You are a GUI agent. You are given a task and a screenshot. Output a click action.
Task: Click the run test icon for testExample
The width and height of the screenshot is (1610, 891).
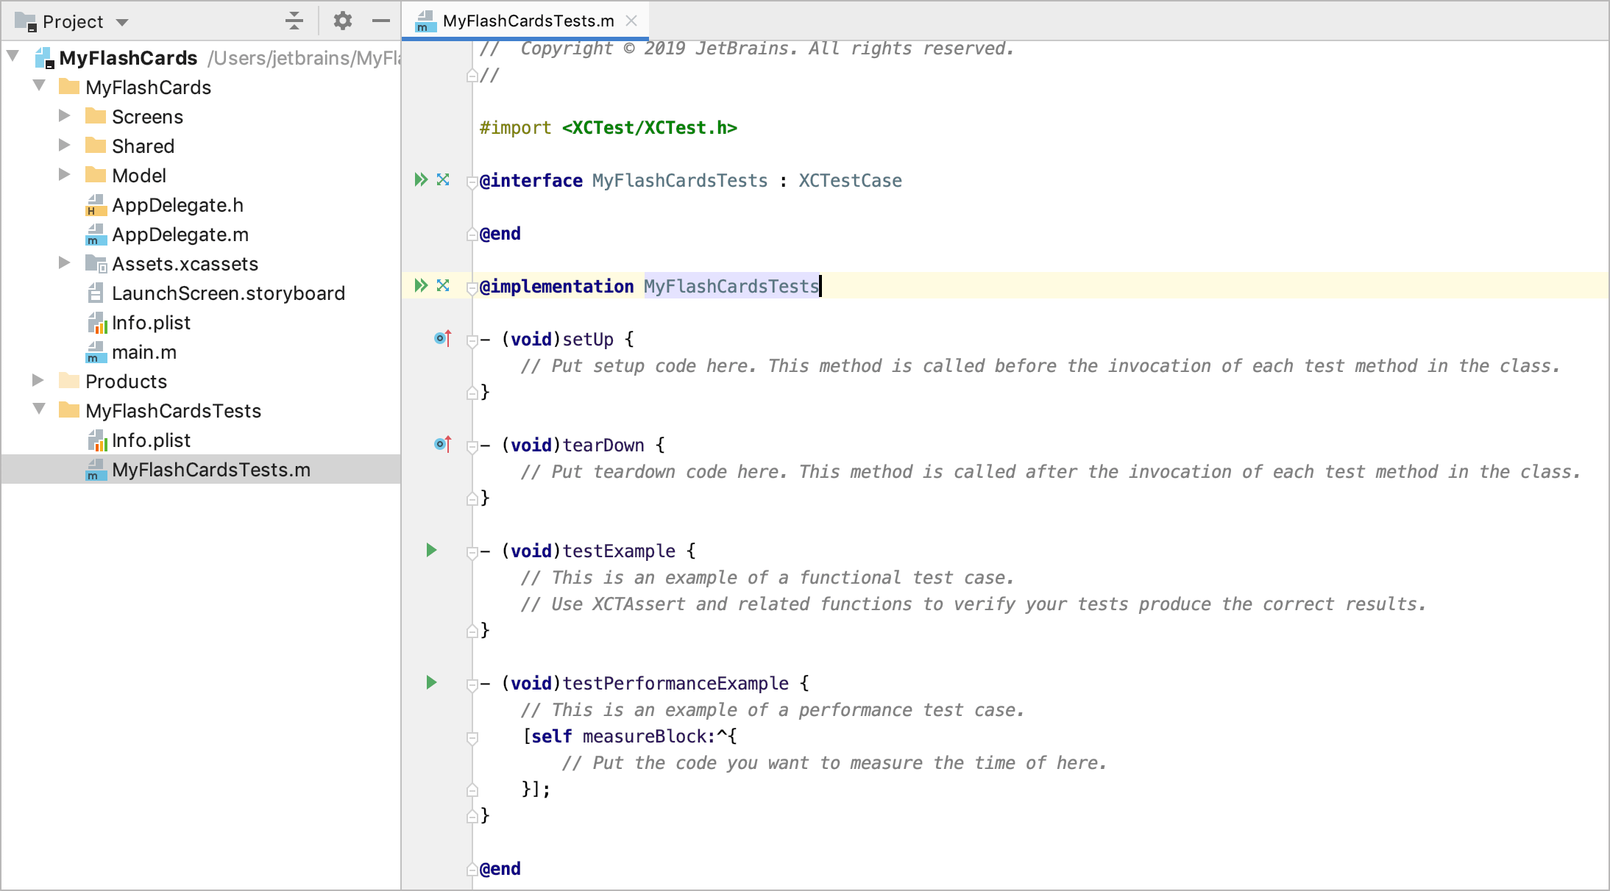click(x=432, y=550)
